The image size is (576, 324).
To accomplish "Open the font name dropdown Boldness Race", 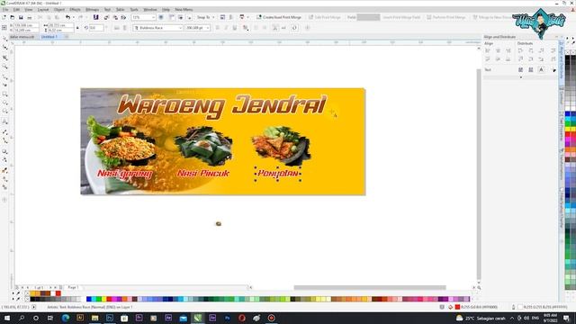I will pos(180,28).
